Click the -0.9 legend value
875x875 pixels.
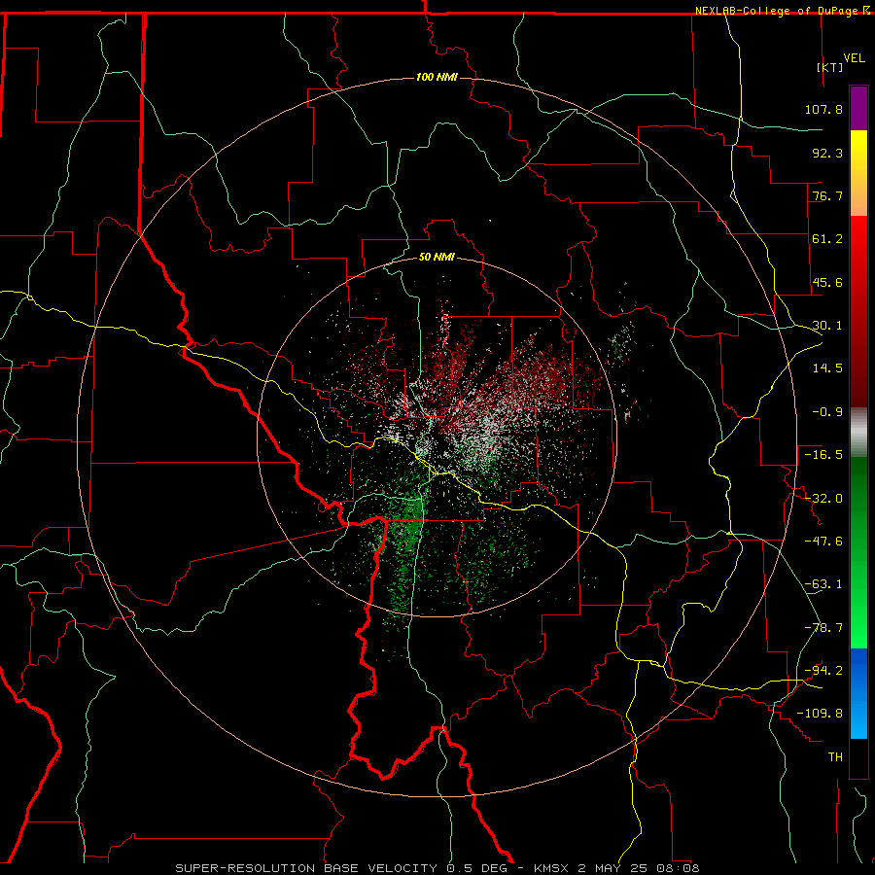(x=827, y=412)
